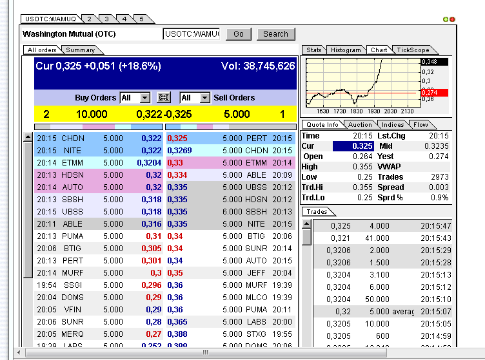Open the Sell Orders All dropdown
Image resolution: width=485 pixels, height=360 pixels.
click(204, 98)
